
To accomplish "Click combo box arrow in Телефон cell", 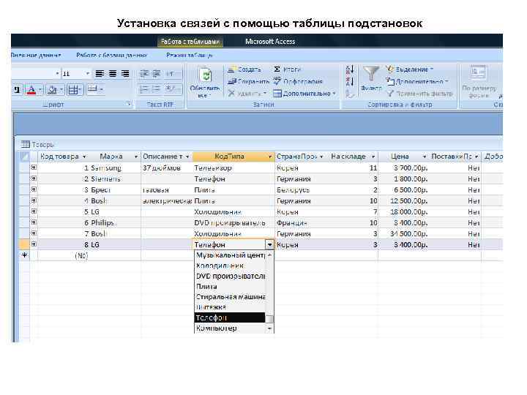I will [x=269, y=244].
